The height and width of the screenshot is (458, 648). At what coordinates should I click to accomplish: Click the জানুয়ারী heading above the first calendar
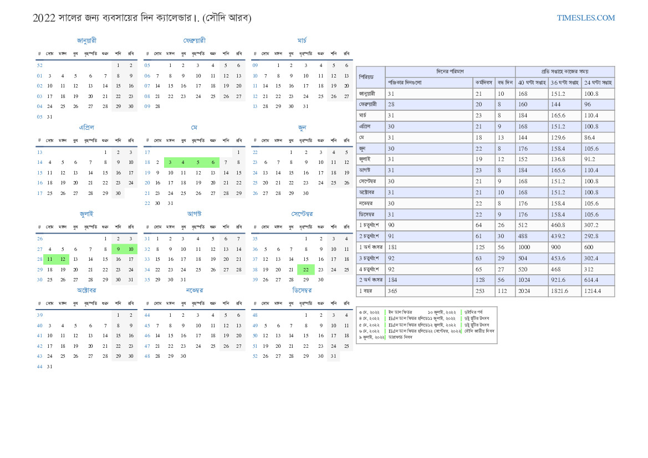tap(86, 40)
